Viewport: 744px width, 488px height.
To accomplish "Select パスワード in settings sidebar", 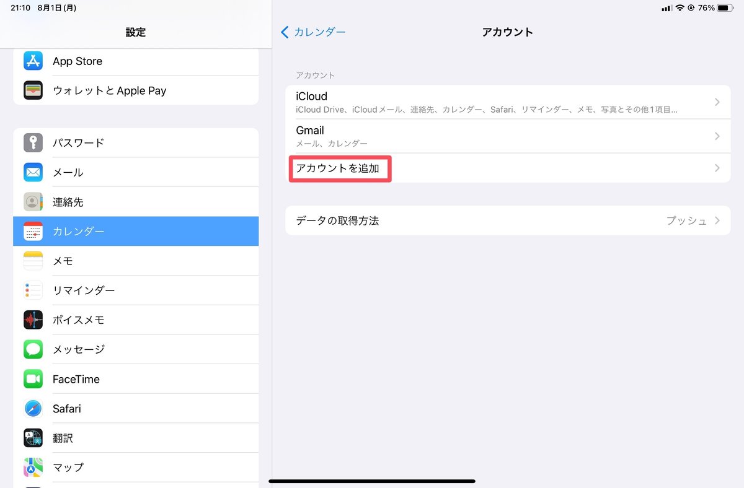I will point(136,142).
